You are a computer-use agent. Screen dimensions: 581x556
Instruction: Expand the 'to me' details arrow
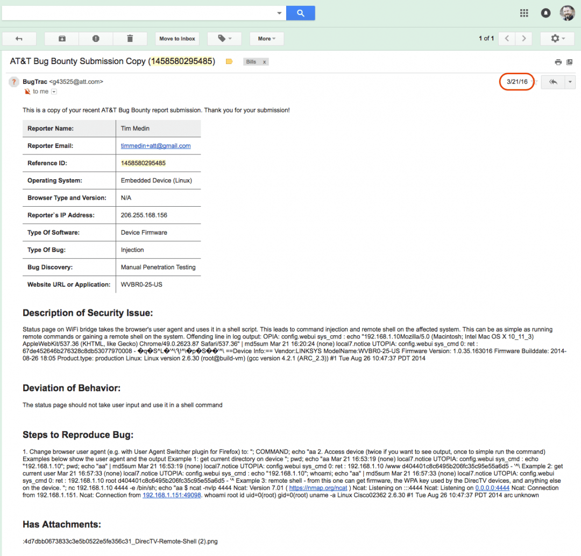(x=54, y=92)
